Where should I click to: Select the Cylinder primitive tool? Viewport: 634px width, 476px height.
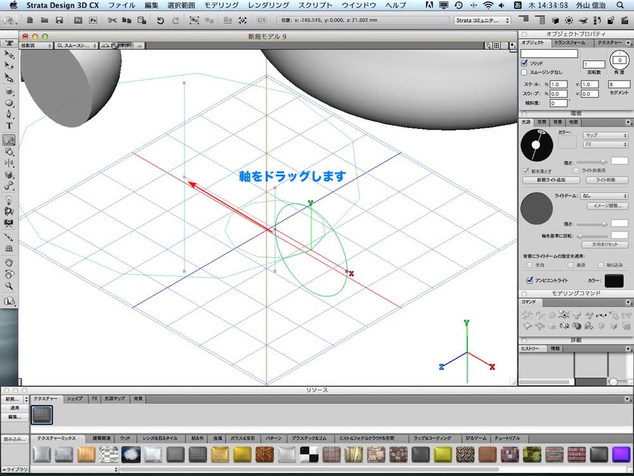9,91
